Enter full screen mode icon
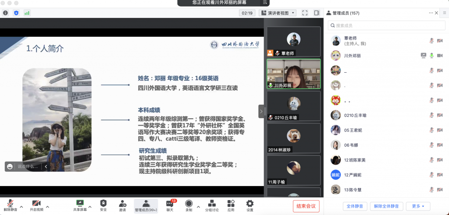Viewport: 449px width, 215px height. pos(305,13)
